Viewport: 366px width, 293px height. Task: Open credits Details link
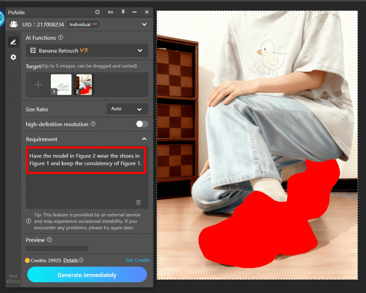click(x=70, y=260)
